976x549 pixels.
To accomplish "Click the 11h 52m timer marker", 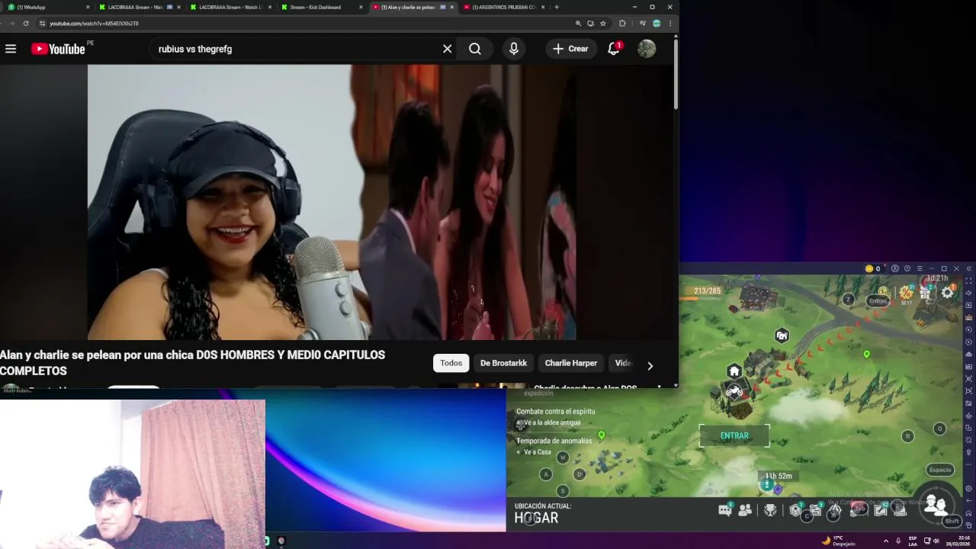I will click(x=778, y=476).
